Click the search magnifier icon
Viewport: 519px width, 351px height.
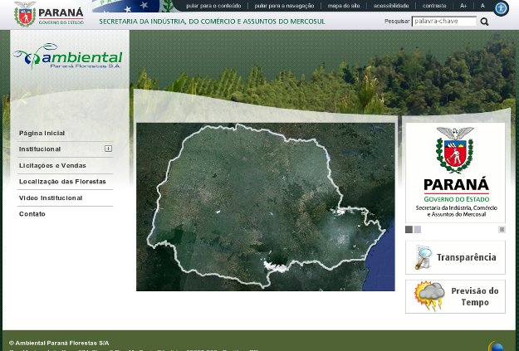[485, 22]
